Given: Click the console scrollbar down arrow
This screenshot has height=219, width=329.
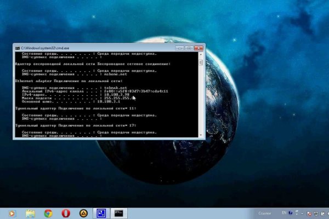Looking at the screenshot, I should [202, 134].
